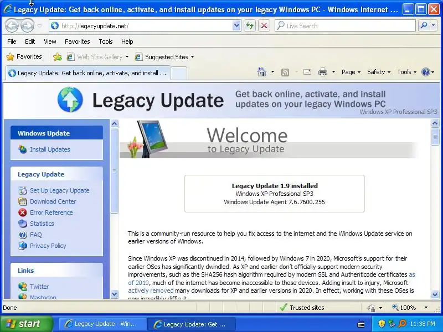The image size is (443, 332).
Task: Add to Favorites Bar star icon
Action: click(58, 57)
